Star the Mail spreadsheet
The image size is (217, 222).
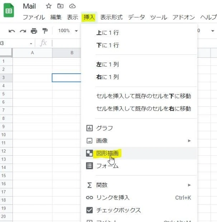pos(49,6)
